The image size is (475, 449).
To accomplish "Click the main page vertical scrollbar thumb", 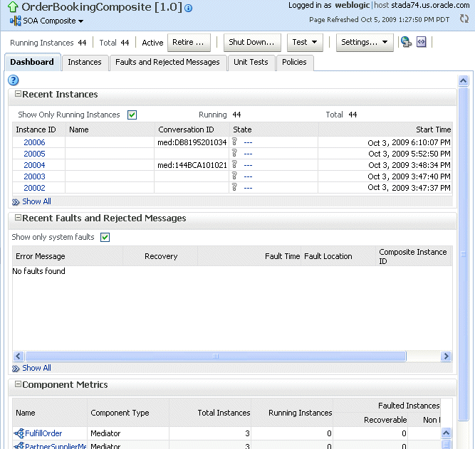I will point(463,254).
